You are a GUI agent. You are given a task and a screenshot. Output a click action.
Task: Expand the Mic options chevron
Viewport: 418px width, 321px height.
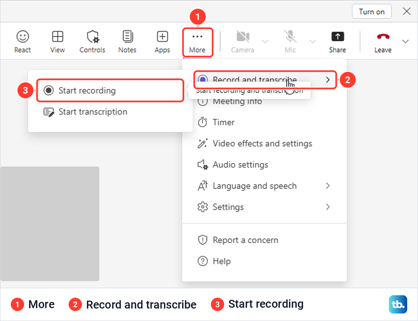coord(312,41)
